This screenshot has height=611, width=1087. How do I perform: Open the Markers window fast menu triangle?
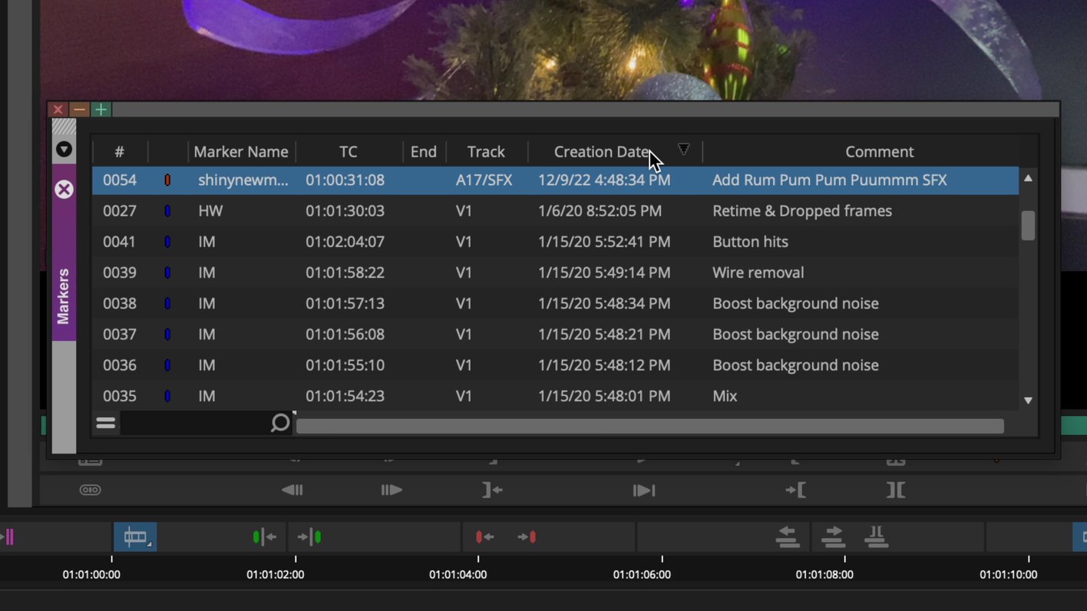click(x=64, y=150)
